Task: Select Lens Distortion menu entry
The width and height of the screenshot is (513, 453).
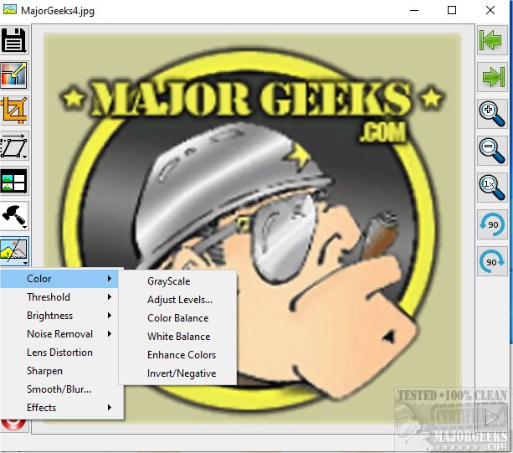Action: point(61,353)
